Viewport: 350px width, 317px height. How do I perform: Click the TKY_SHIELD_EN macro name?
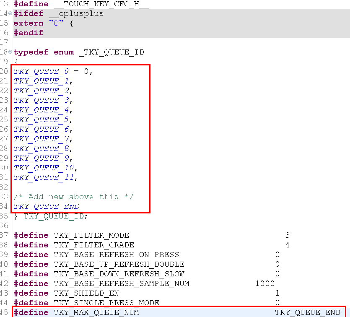click(x=86, y=294)
